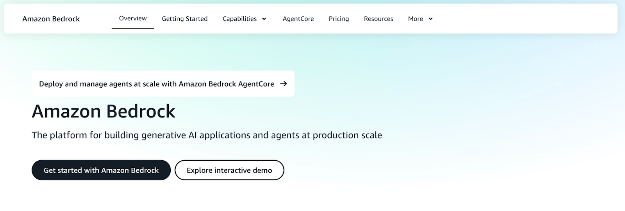View the Pricing page
The width and height of the screenshot is (625, 211).
pos(339,19)
